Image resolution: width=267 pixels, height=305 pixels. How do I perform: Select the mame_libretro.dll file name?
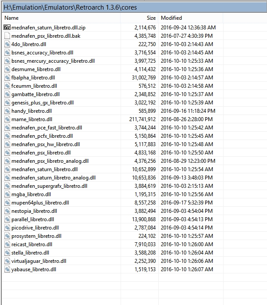(x=32, y=119)
